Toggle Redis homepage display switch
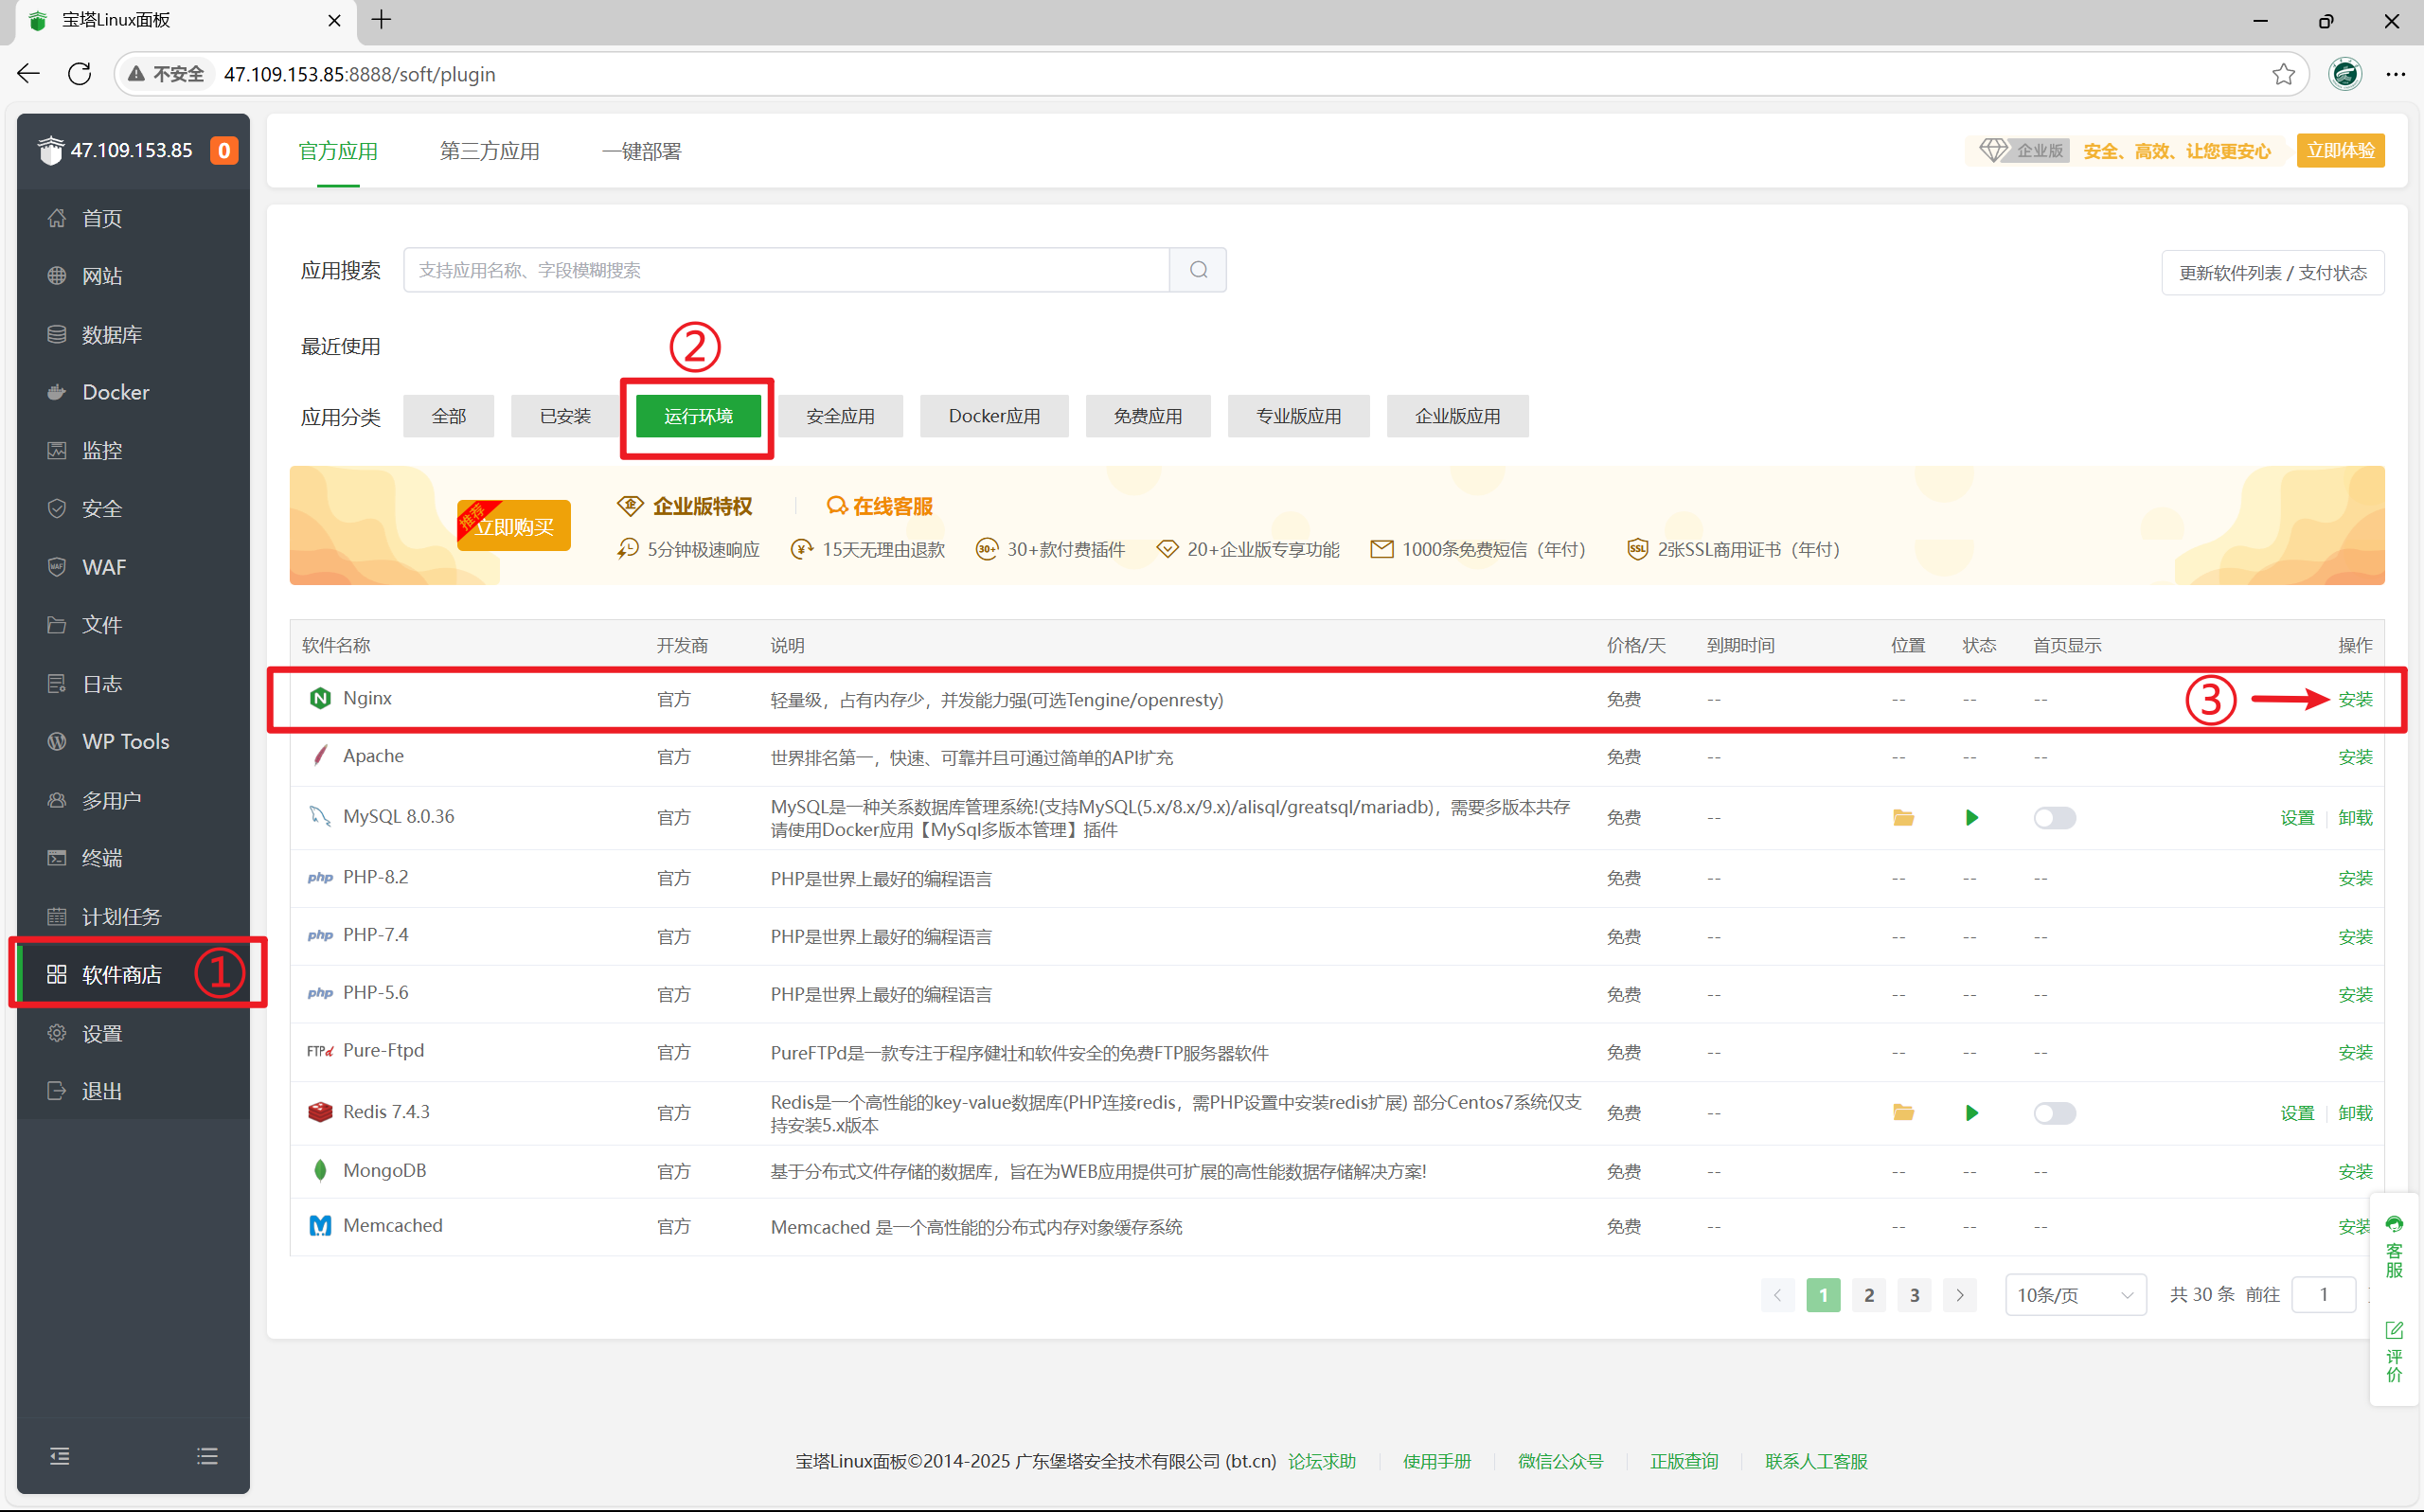Viewport: 2424px width, 1512px height. [x=2054, y=1113]
